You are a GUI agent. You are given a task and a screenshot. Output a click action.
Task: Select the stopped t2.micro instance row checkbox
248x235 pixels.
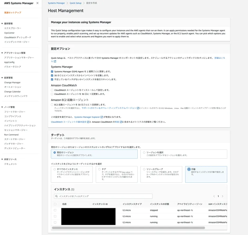[55, 210]
